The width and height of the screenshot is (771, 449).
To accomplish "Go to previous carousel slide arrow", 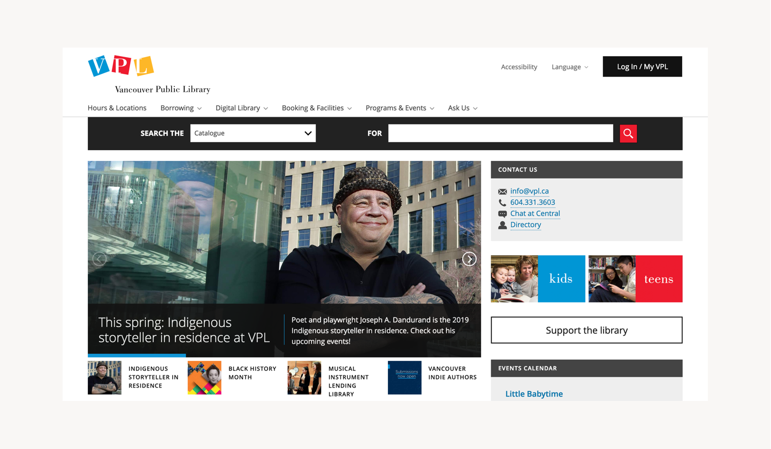I will pos(100,259).
